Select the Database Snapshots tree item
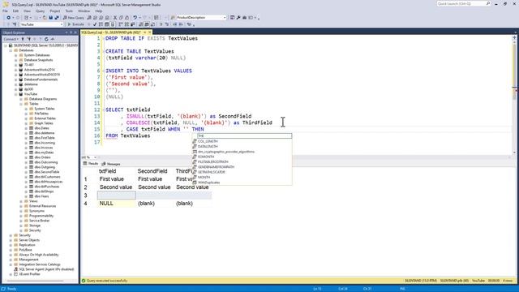 pos(38,60)
